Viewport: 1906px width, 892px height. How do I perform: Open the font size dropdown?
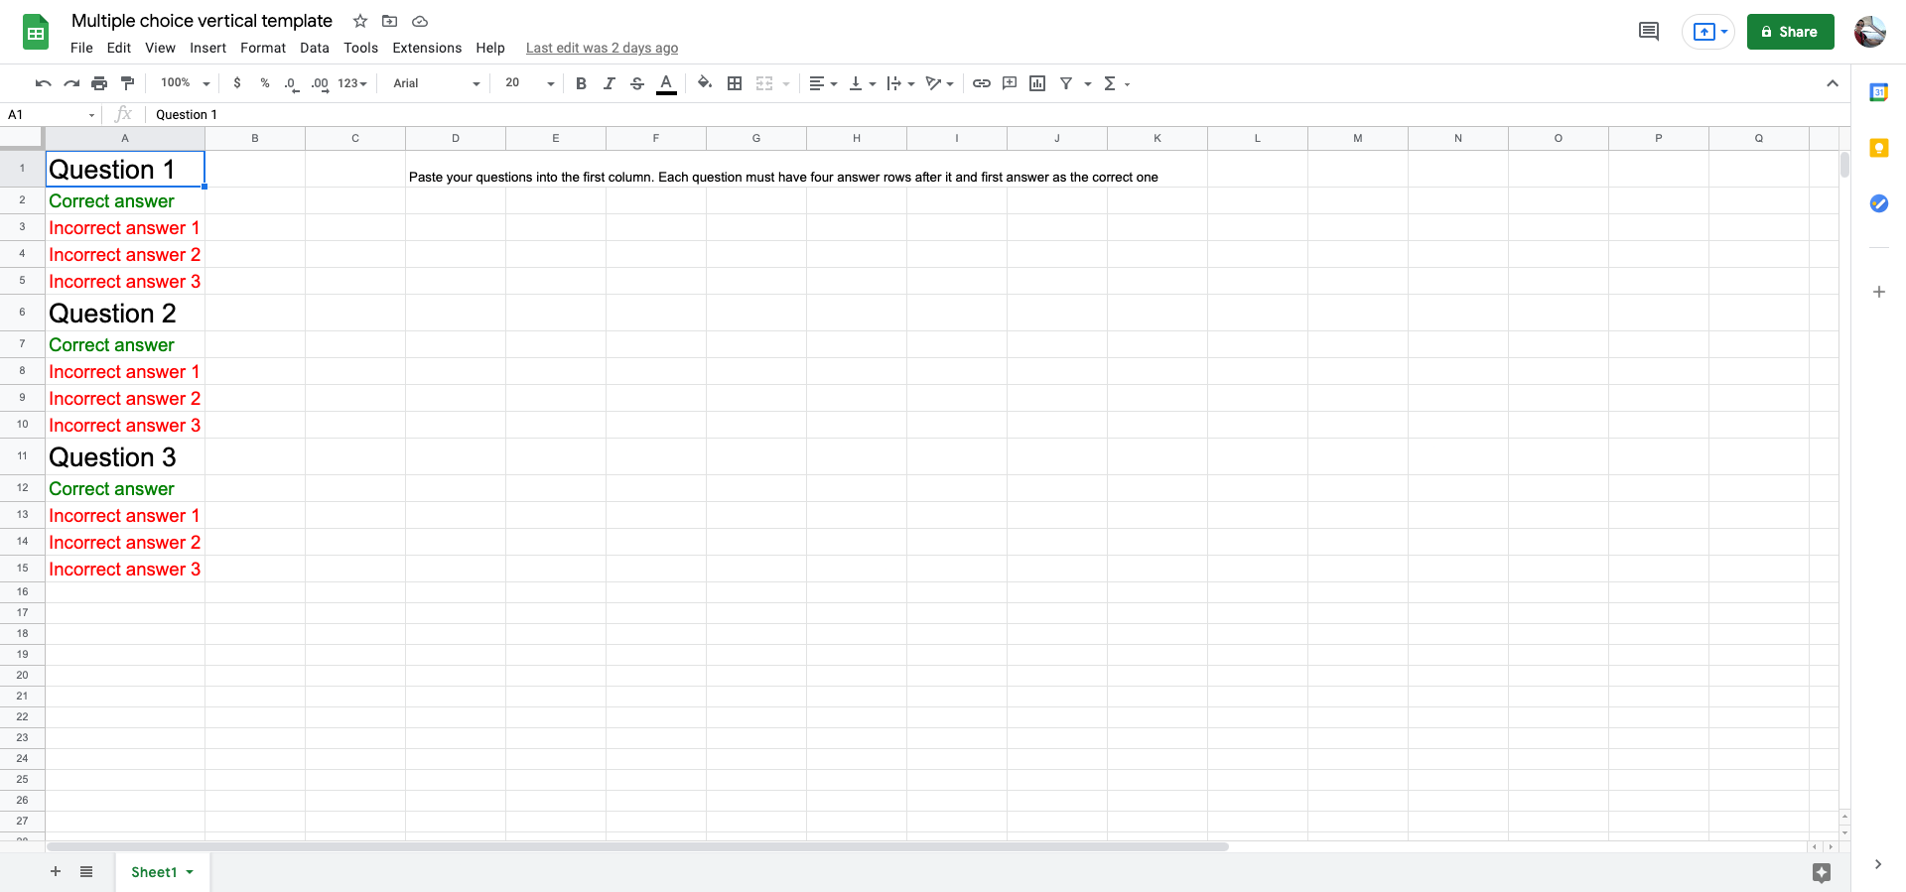click(529, 83)
